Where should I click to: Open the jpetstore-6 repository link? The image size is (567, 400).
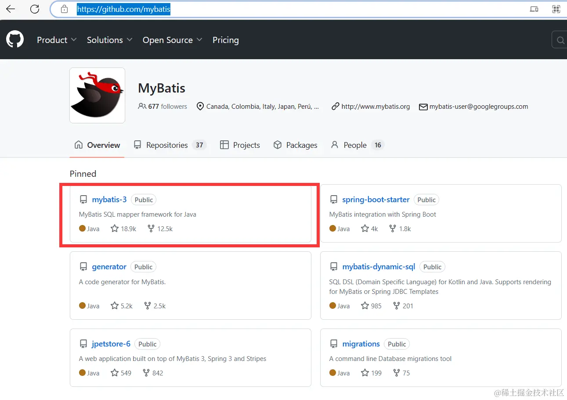[111, 344]
